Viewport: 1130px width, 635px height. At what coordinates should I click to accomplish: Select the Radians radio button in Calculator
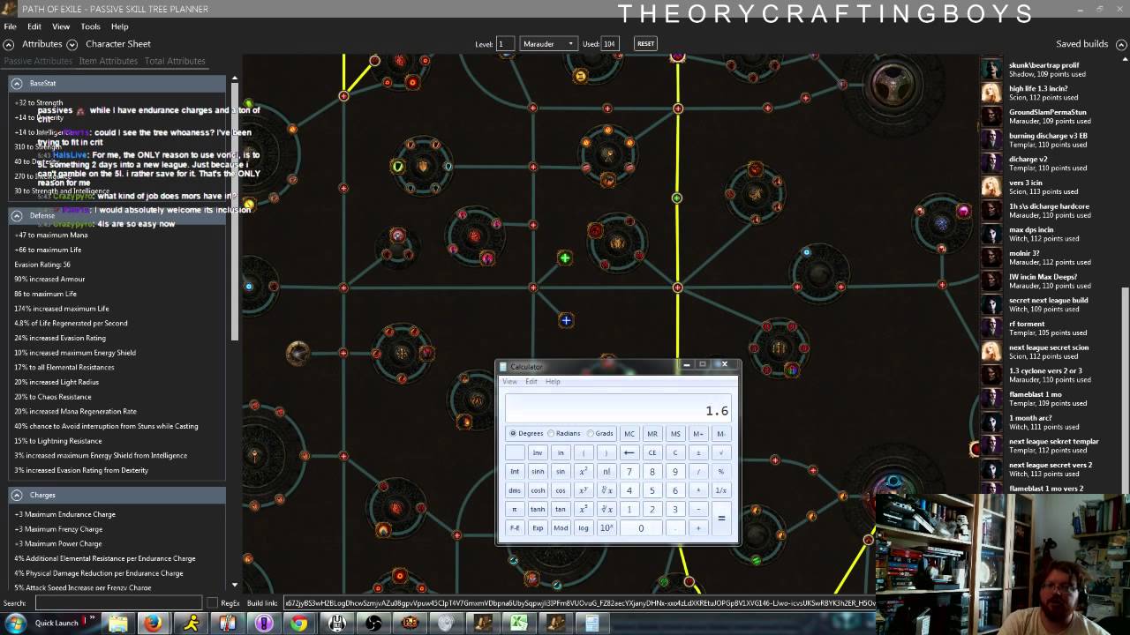(x=551, y=433)
